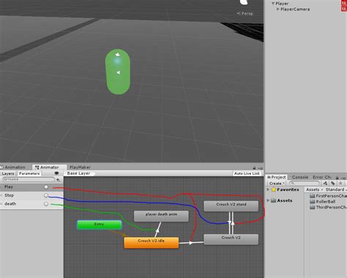Select the player death anim state node
The image size is (347, 278).
point(161,217)
